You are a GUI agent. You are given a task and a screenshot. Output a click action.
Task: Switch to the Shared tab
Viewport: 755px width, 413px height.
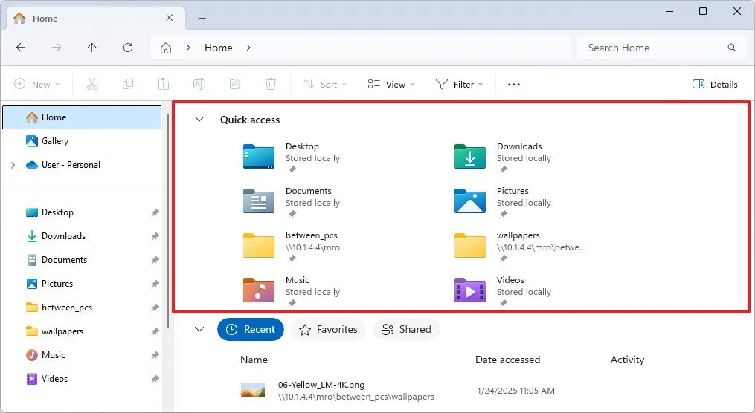(406, 329)
